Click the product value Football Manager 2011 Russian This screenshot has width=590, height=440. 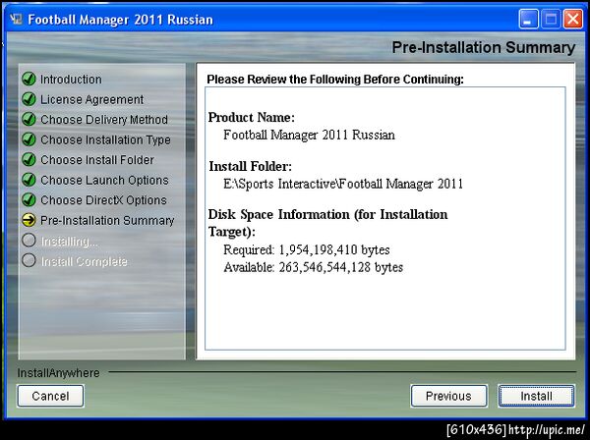pyautogui.click(x=309, y=135)
